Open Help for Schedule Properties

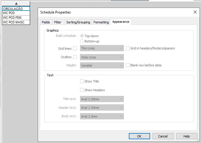(x=187, y=136)
